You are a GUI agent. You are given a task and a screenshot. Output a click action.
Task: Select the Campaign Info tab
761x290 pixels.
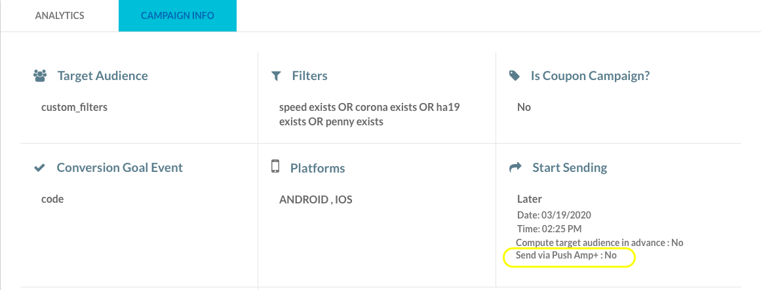click(x=178, y=16)
